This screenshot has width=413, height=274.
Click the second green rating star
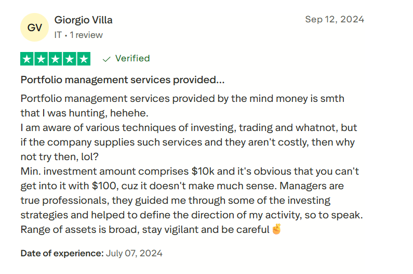point(42,59)
